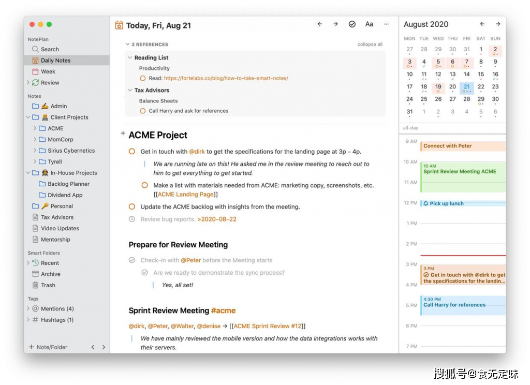Open the Aa font settings
Image resolution: width=530 pixels, height=385 pixels.
[369, 24]
